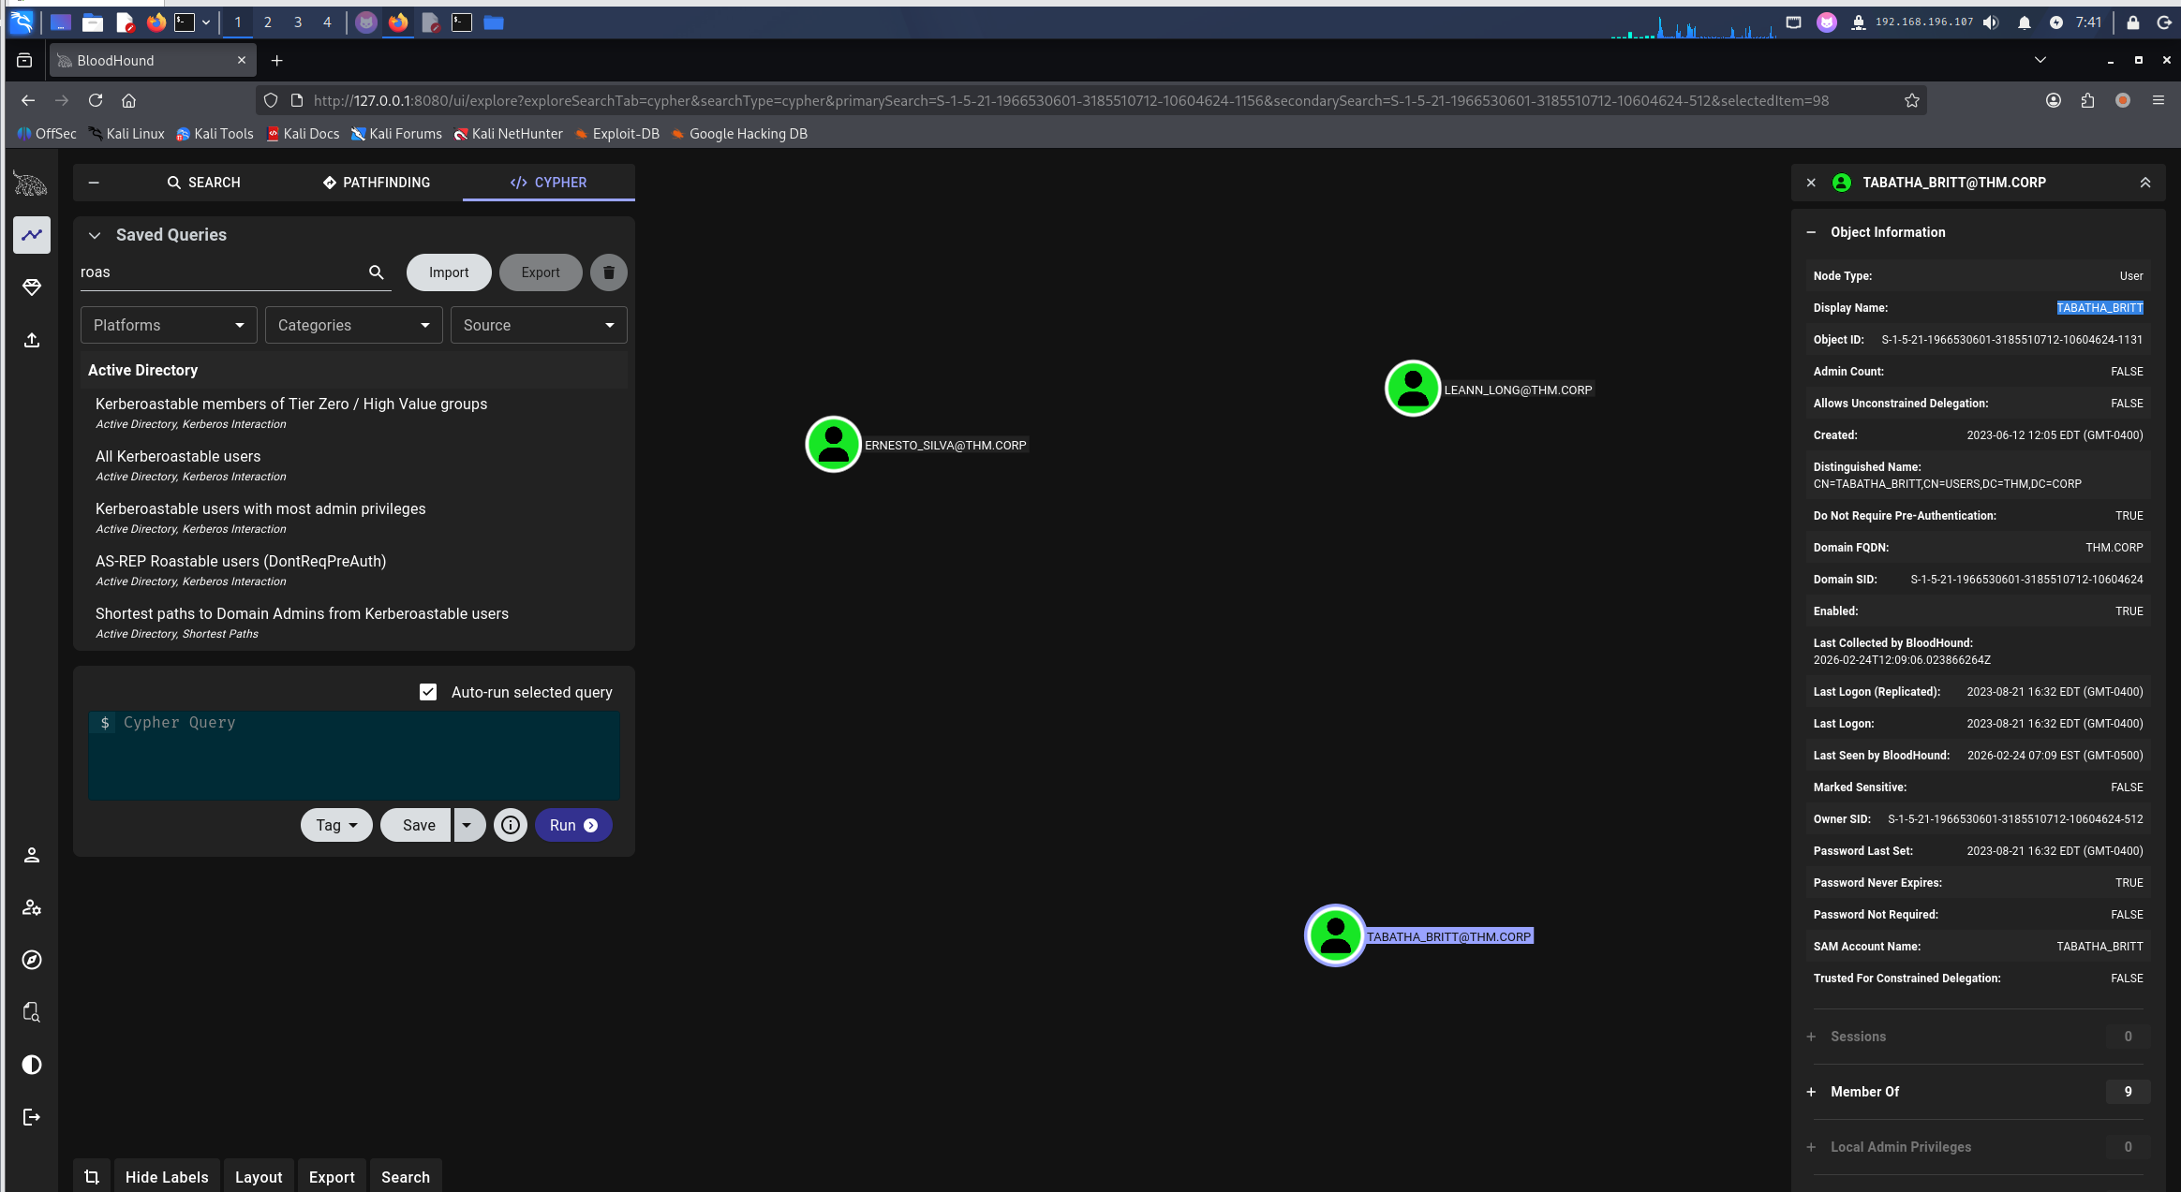Open the Save options dropdown arrow

point(467,825)
